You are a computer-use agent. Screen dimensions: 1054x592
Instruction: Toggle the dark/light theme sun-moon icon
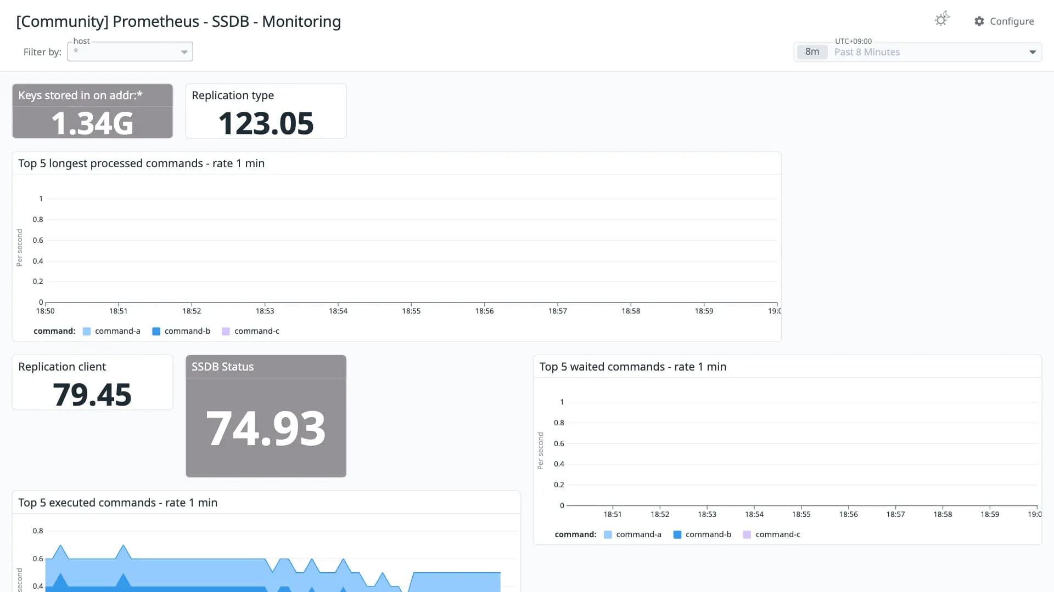[x=942, y=19]
